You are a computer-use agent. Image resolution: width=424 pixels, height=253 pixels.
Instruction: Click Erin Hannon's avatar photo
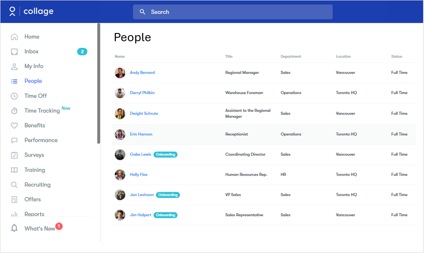(x=120, y=134)
